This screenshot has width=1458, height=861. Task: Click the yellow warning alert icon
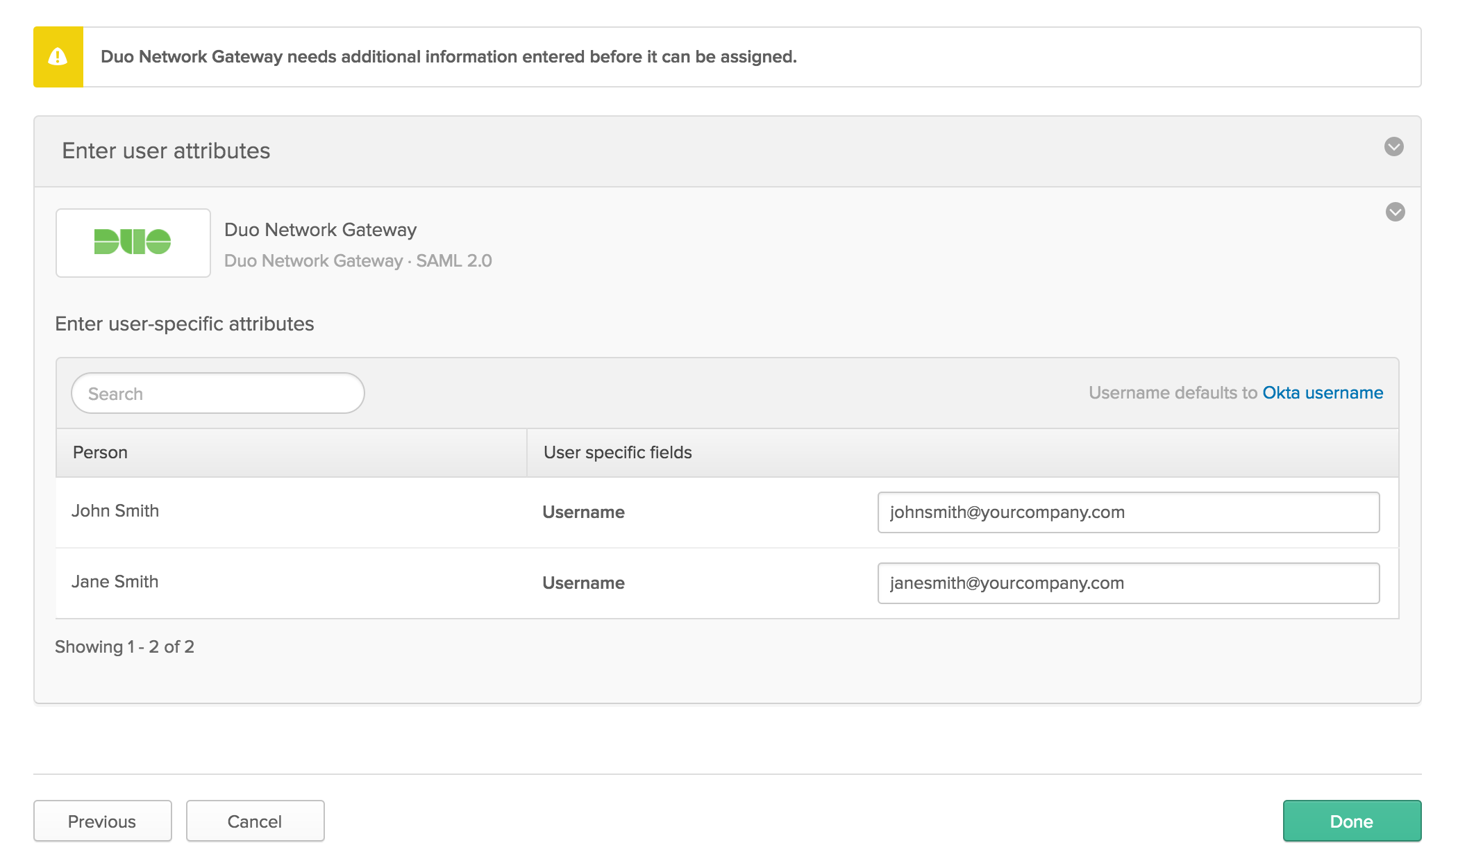58,57
